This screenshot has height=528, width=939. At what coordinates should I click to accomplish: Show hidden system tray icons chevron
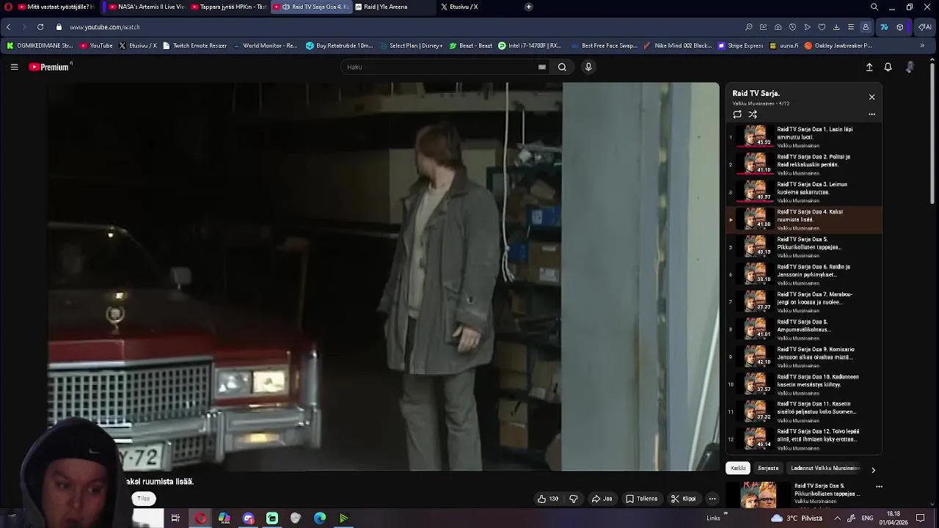(x=837, y=518)
